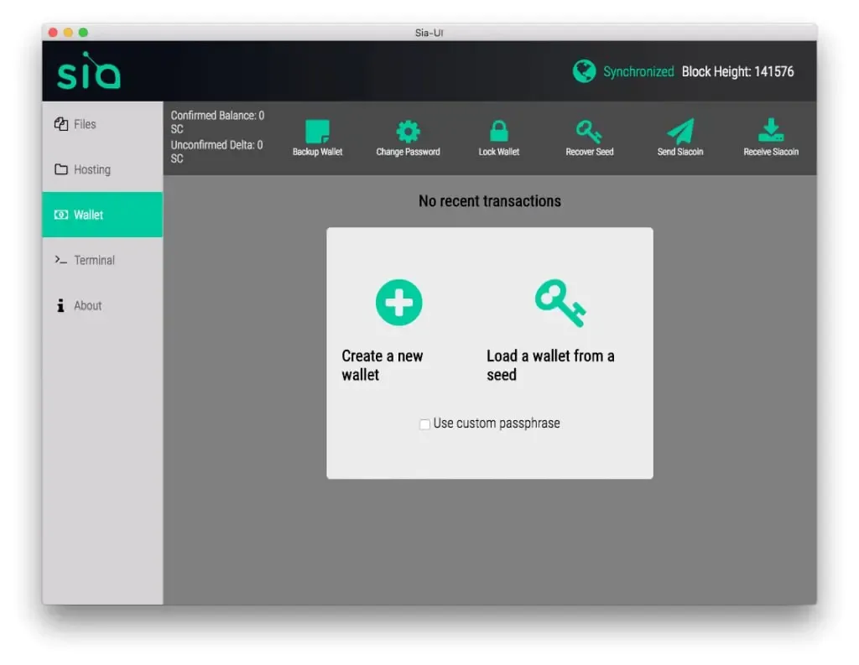
Task: Click the Lock Wallet label
Action: [x=498, y=152]
